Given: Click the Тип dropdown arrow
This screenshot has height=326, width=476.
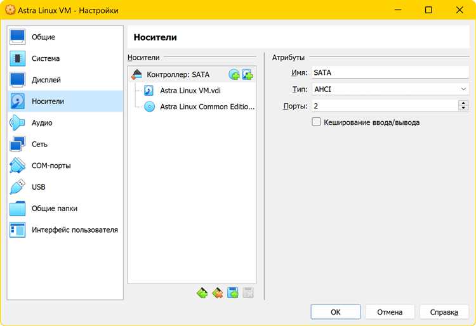Looking at the screenshot, I should [x=463, y=89].
